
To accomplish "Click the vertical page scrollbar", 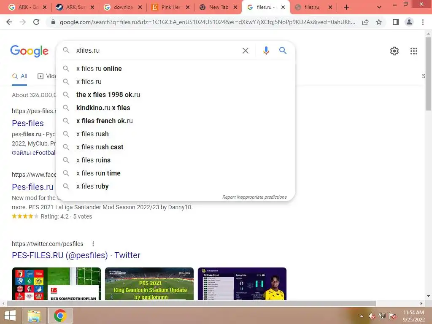I will [x=428, y=73].
